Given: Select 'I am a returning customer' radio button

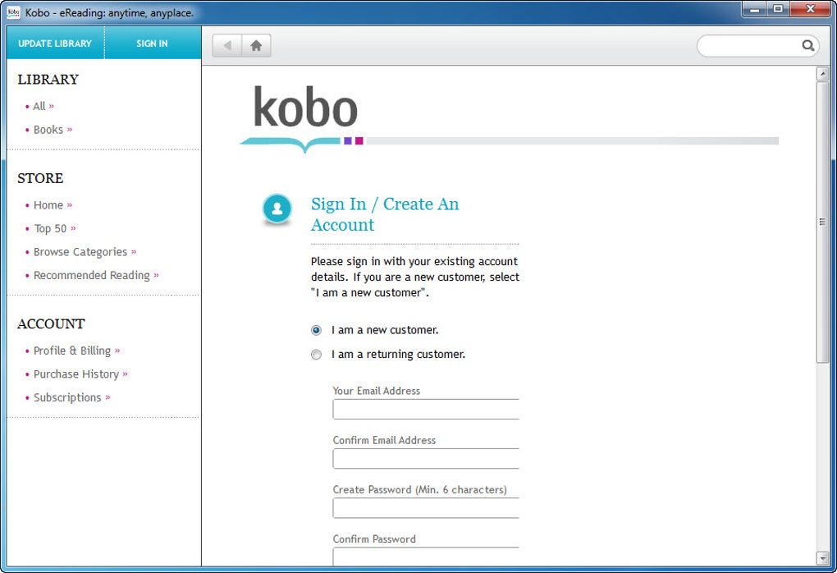Looking at the screenshot, I should [316, 355].
